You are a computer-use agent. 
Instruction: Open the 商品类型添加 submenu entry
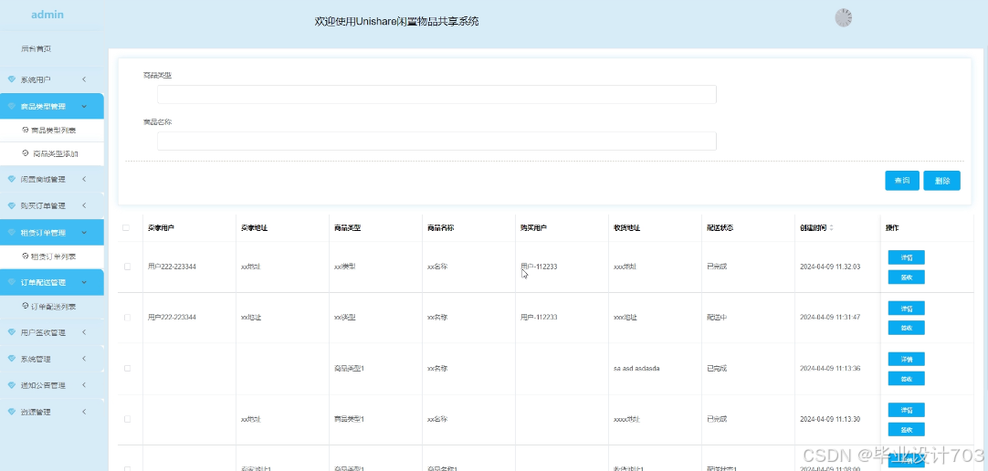[x=52, y=153]
